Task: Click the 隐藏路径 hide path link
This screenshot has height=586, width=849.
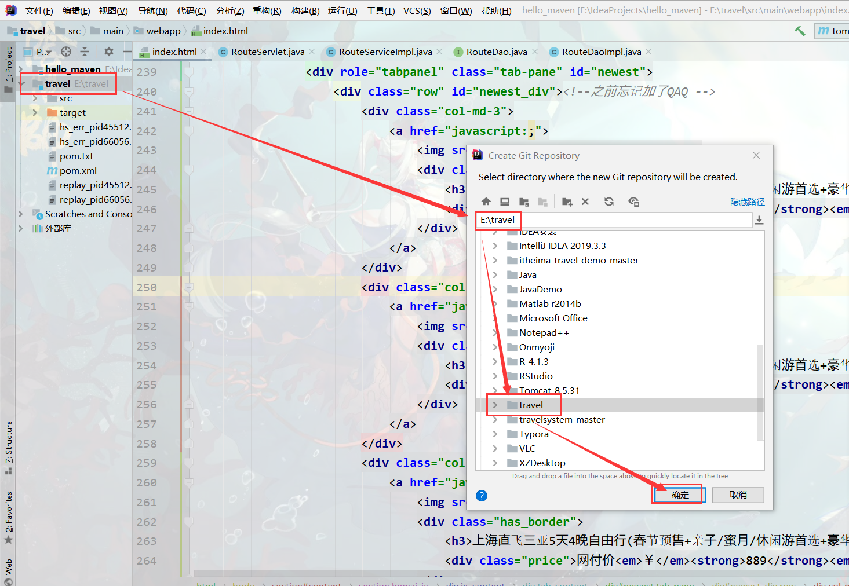Action: tap(748, 202)
